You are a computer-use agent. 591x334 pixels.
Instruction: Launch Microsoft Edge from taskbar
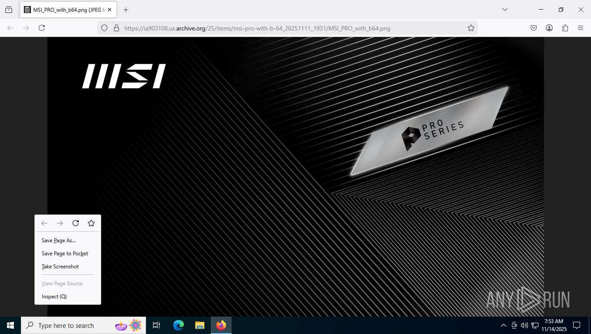point(178,325)
